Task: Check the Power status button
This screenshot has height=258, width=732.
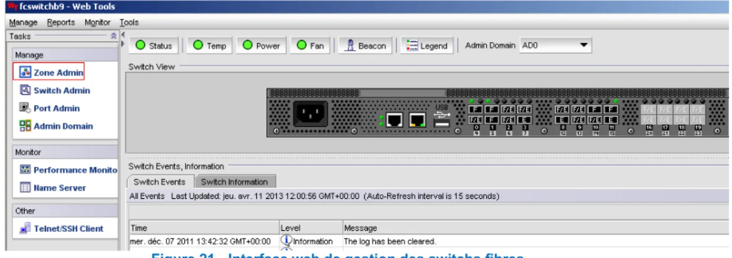Action: tap(262, 46)
